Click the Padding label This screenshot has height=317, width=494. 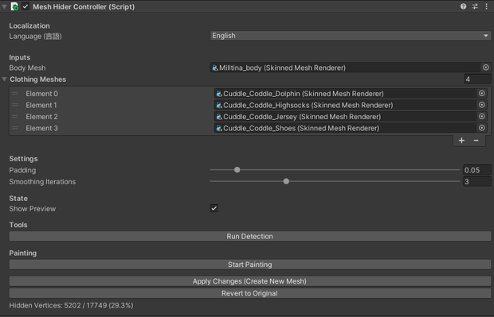point(22,170)
